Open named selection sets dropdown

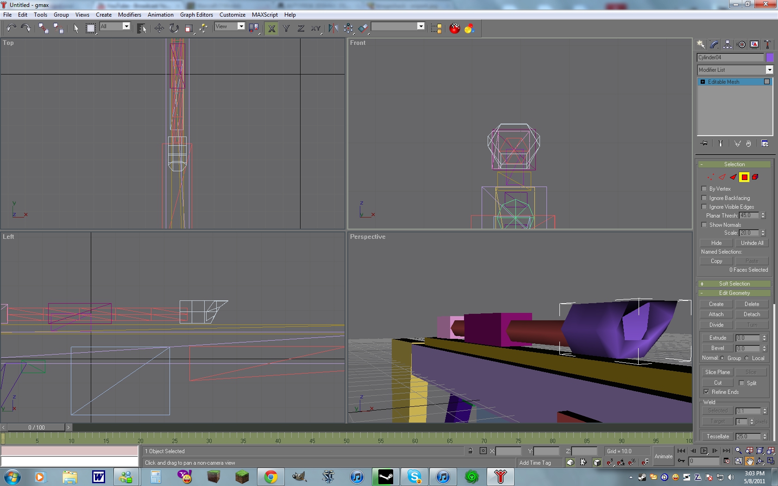[420, 26]
